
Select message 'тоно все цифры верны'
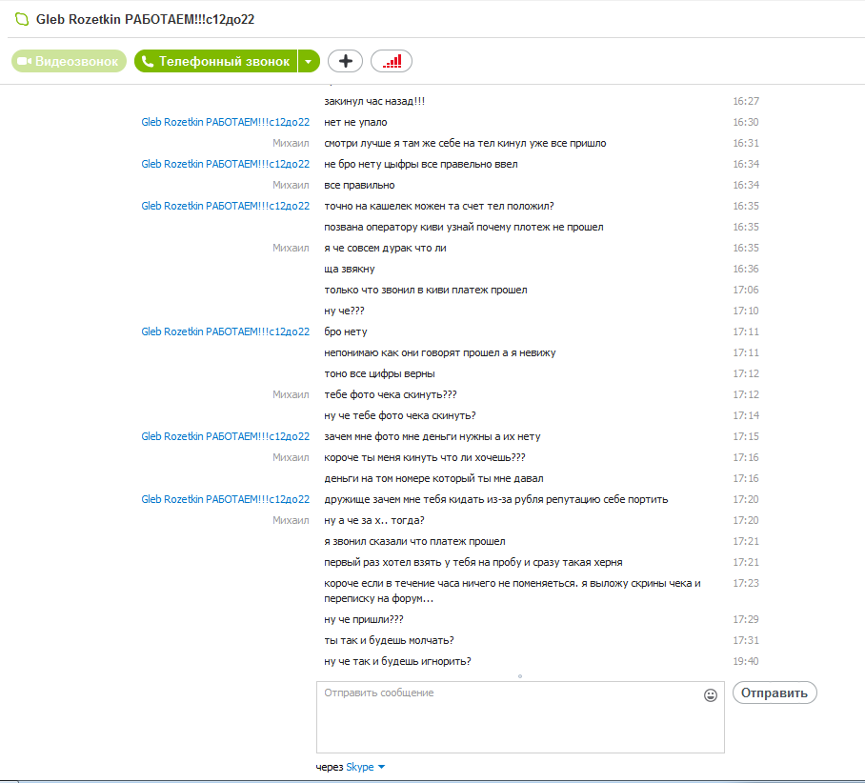click(379, 374)
